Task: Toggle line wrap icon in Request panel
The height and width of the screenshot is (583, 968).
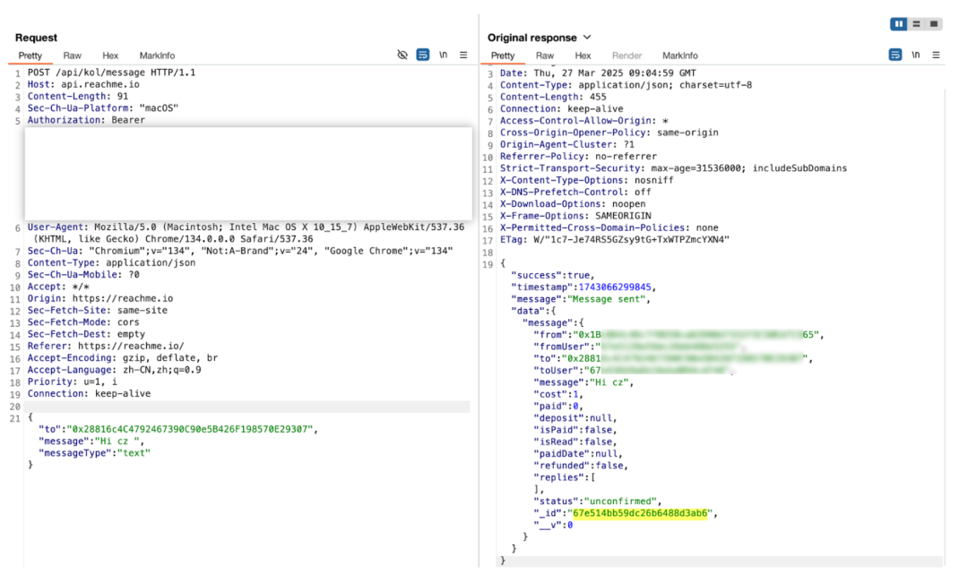Action: point(423,56)
